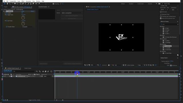Image resolution: width=183 pixels, height=103 pixels.
Task: Open the Effect menu
Action: click(x=23, y=1)
